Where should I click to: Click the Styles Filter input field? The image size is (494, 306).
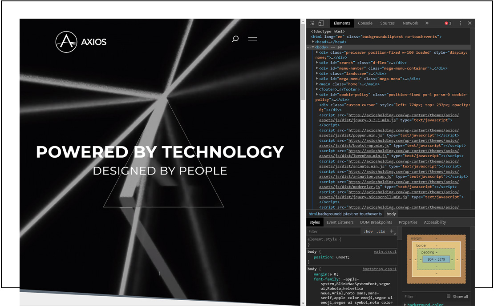tap(334, 231)
